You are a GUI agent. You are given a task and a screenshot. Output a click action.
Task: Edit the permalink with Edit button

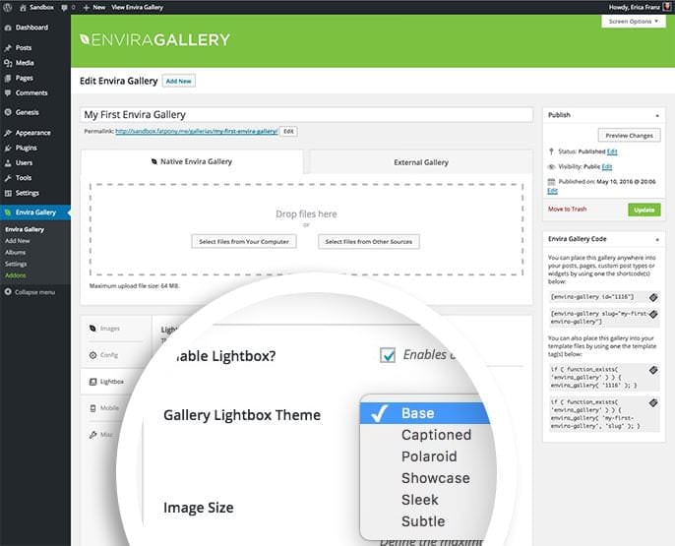[x=288, y=131]
